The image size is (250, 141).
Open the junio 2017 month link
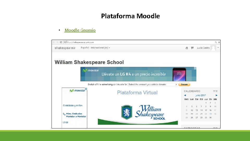[x=201, y=95]
